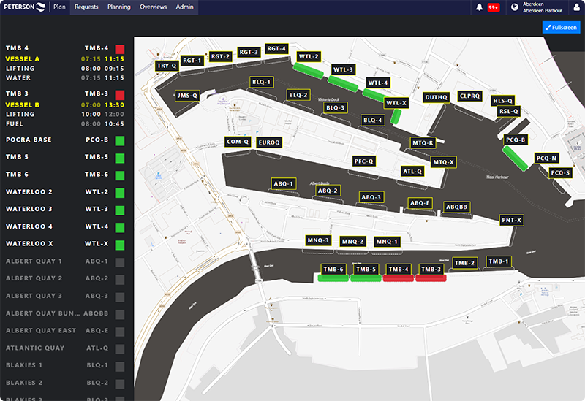Click the MTQ-R berth label on map
The width and height of the screenshot is (585, 401).
click(x=423, y=142)
